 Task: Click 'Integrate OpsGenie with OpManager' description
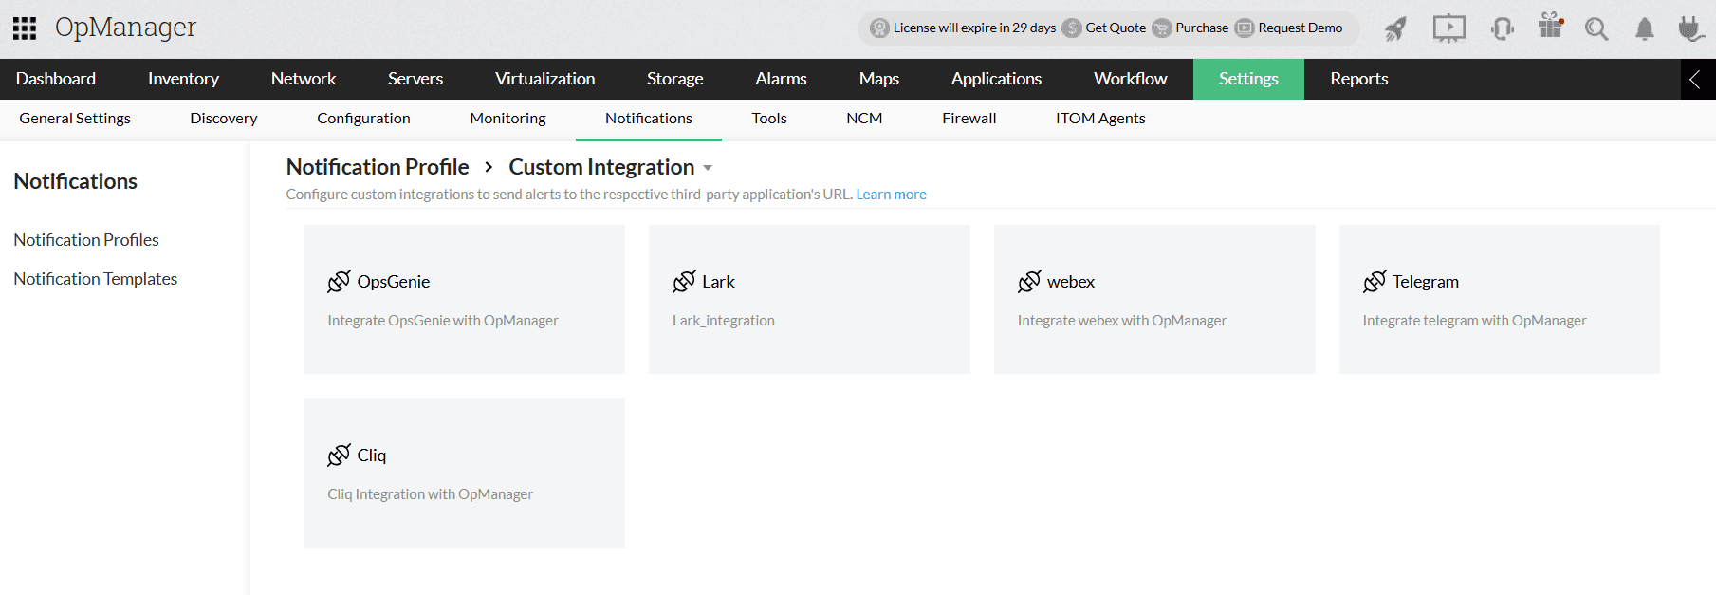(443, 321)
